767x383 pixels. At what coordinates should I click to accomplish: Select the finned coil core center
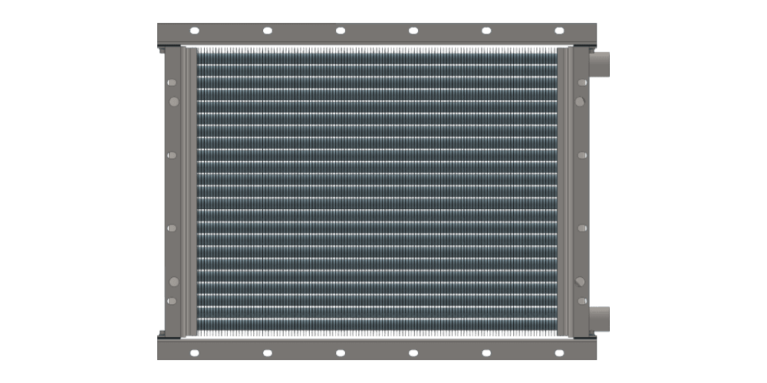[376, 191]
